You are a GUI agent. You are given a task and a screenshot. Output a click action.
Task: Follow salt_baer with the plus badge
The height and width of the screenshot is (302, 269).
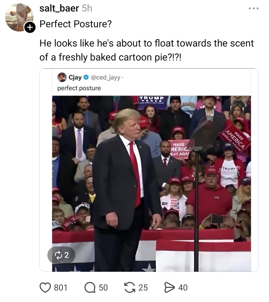click(29, 28)
